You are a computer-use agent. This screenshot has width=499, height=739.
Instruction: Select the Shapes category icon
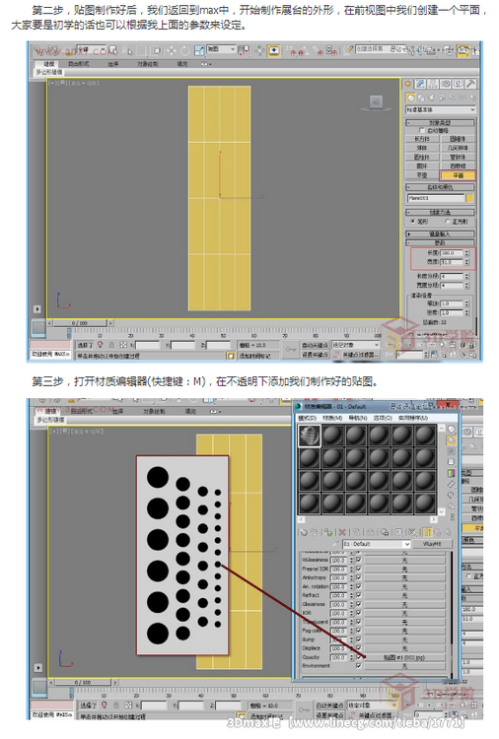point(421,98)
